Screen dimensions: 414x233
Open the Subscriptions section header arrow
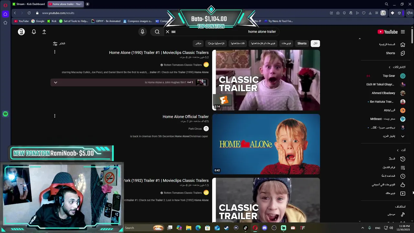[x=389, y=67]
